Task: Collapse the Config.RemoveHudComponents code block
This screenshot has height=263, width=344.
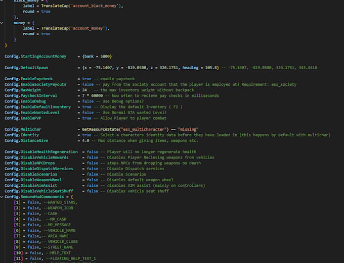Action: point(2,196)
